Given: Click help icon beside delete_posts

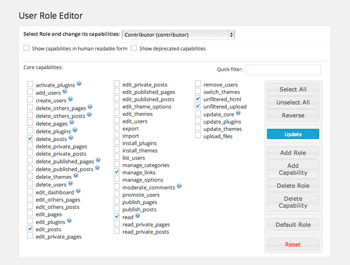Looking at the screenshot, I should (x=71, y=137).
